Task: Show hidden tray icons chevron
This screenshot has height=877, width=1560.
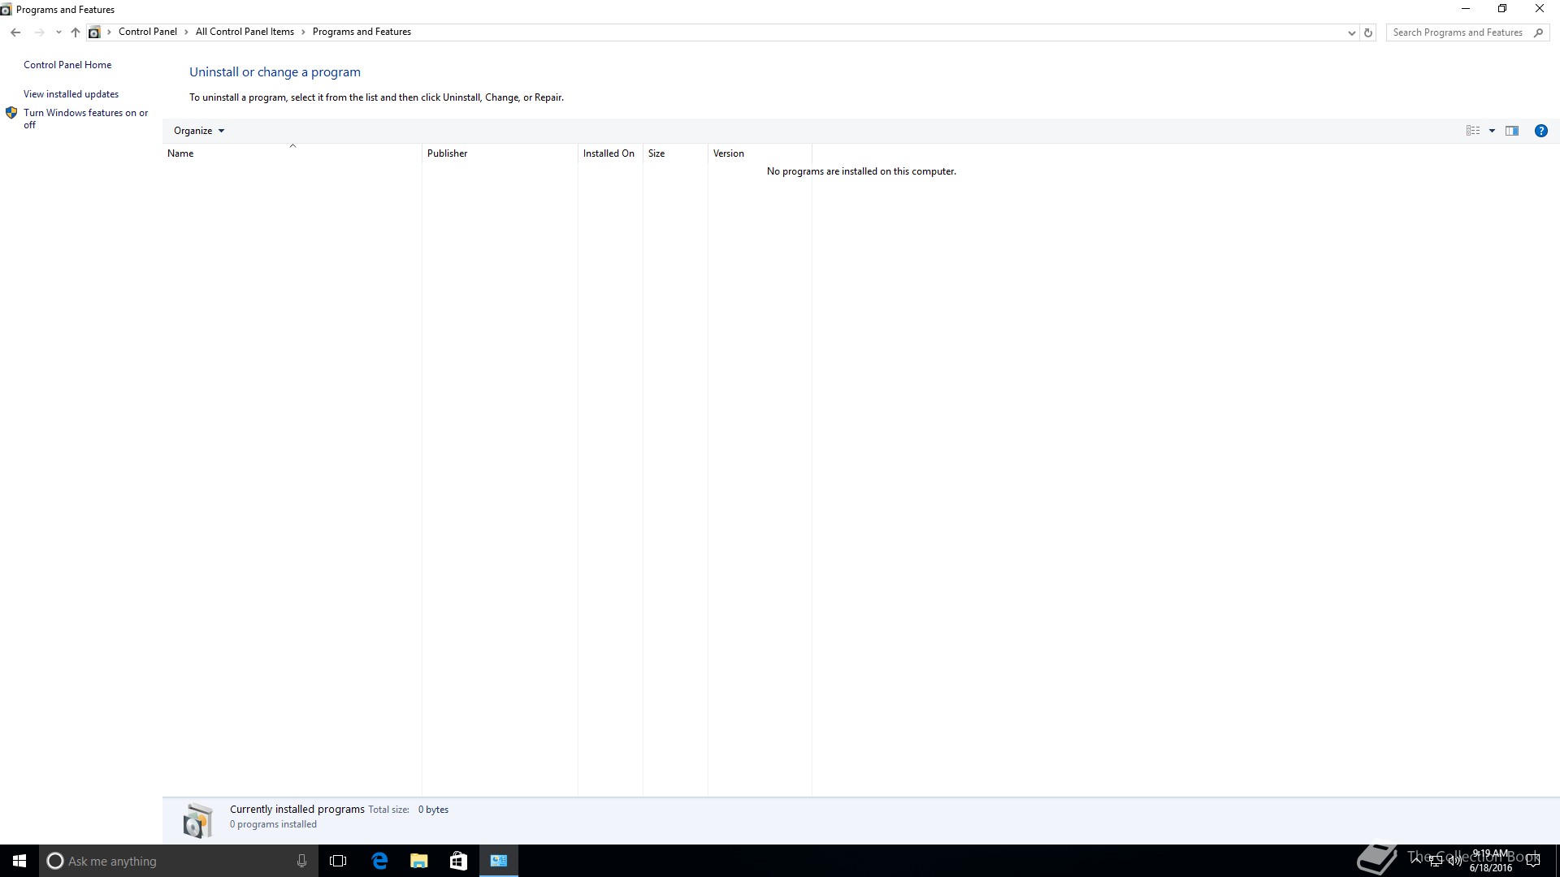Action: pos(1416,861)
